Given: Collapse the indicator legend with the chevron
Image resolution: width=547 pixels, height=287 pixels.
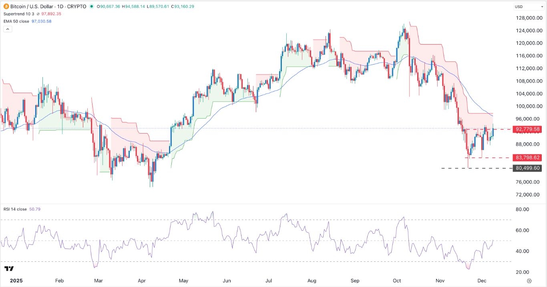Looking at the screenshot, I should (x=8, y=29).
